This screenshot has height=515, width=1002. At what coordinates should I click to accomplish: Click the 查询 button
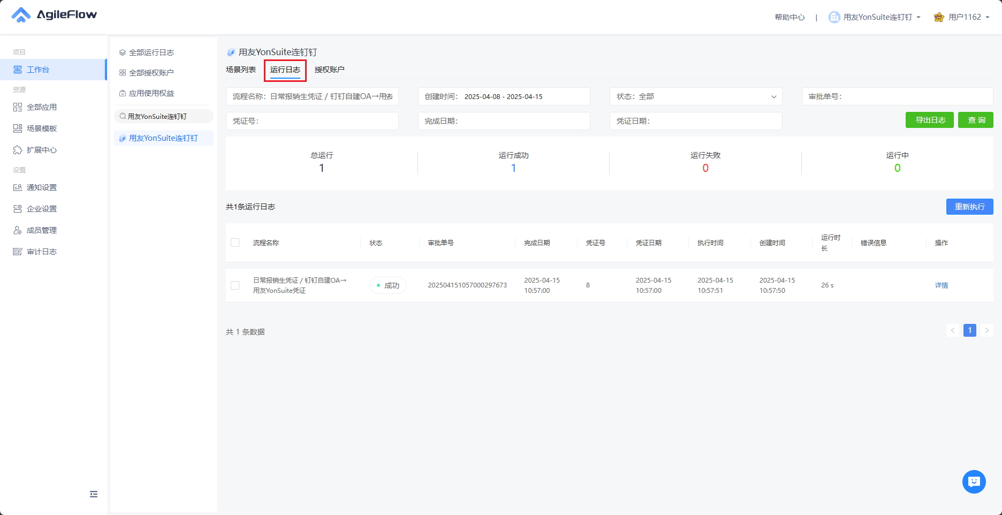(x=976, y=120)
